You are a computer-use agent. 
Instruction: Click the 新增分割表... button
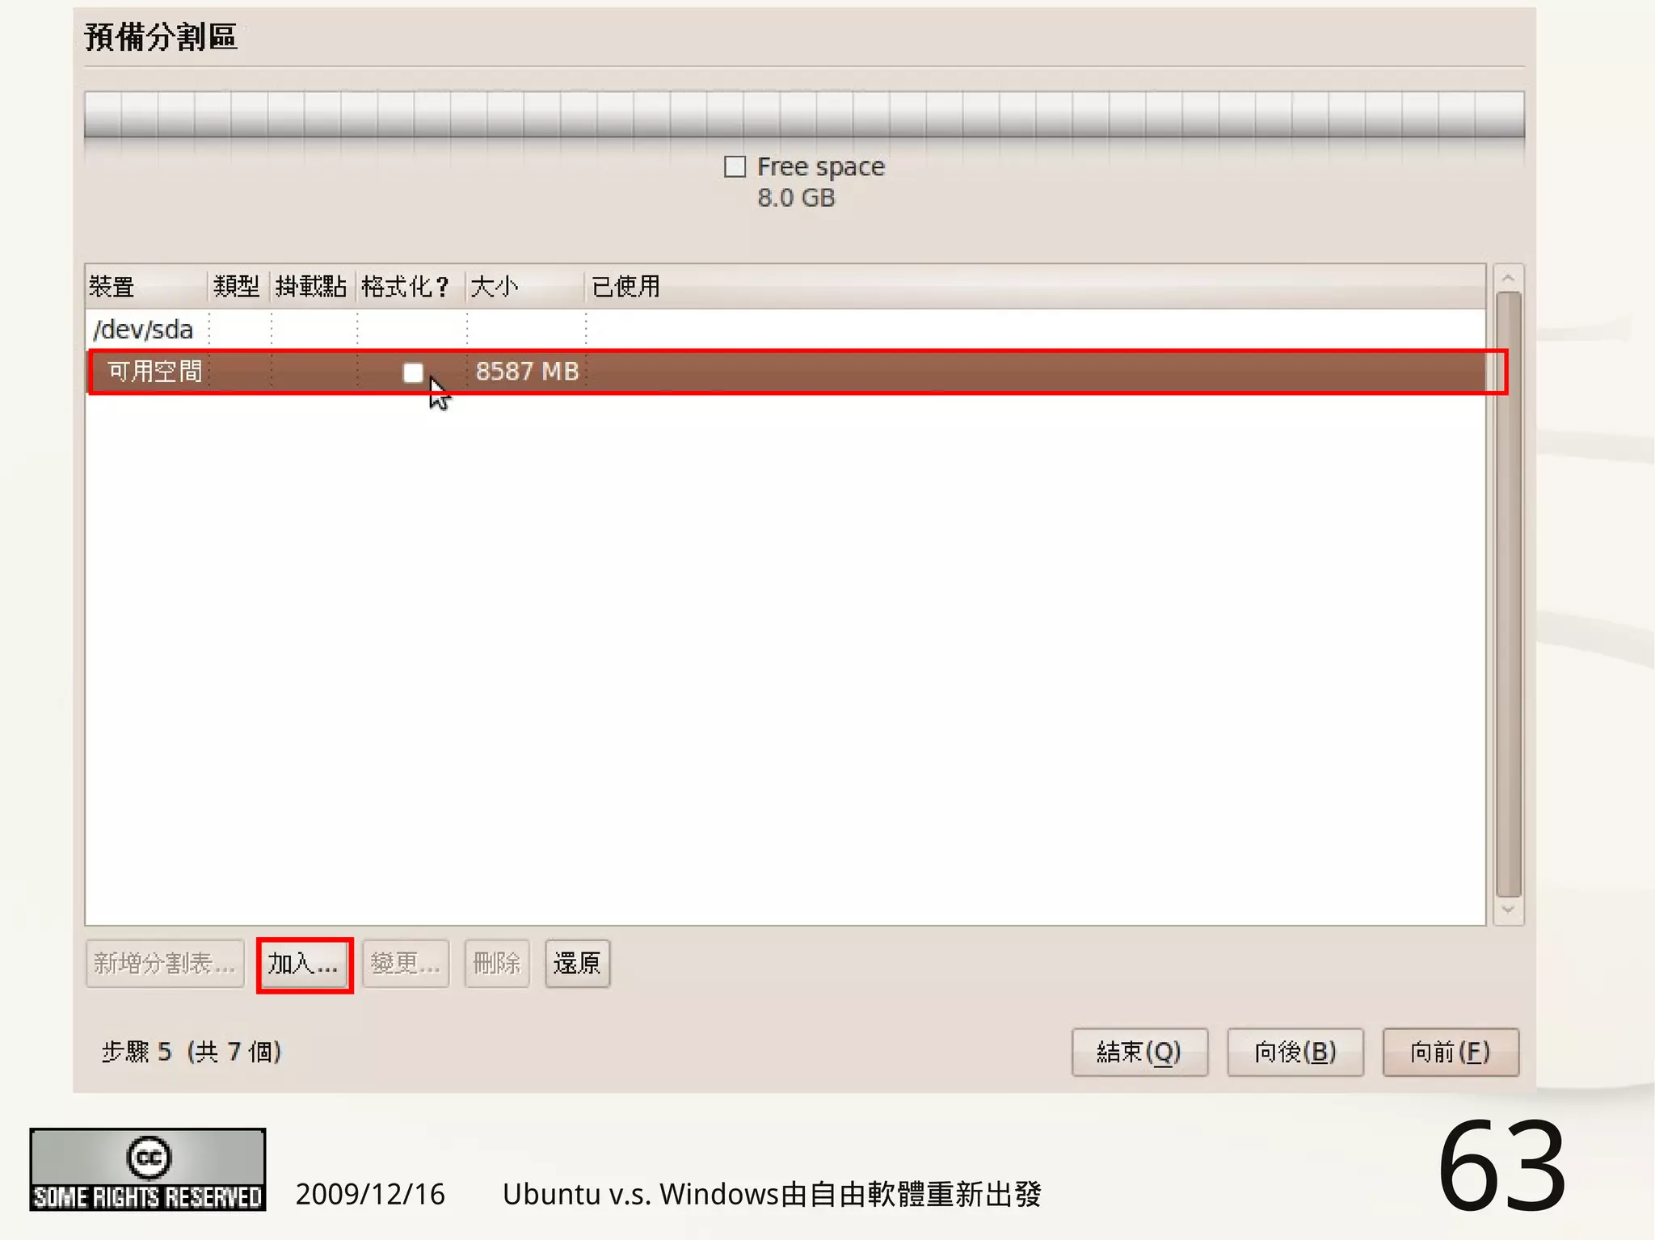(165, 964)
